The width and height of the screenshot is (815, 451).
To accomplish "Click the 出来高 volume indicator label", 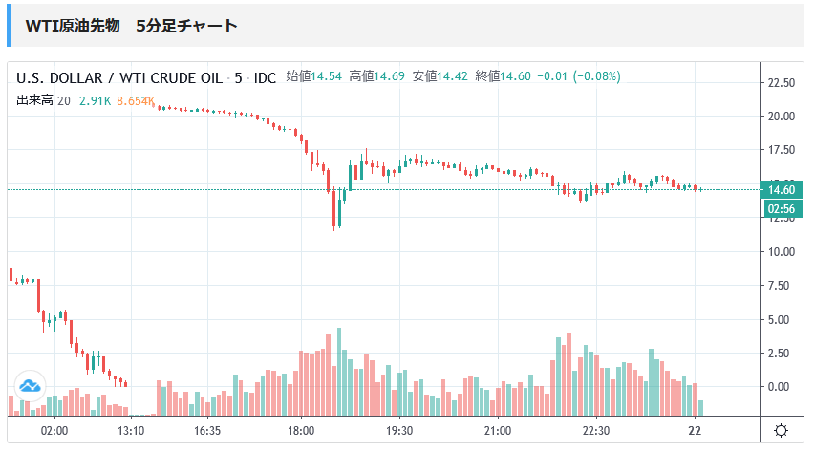I will pyautogui.click(x=34, y=100).
